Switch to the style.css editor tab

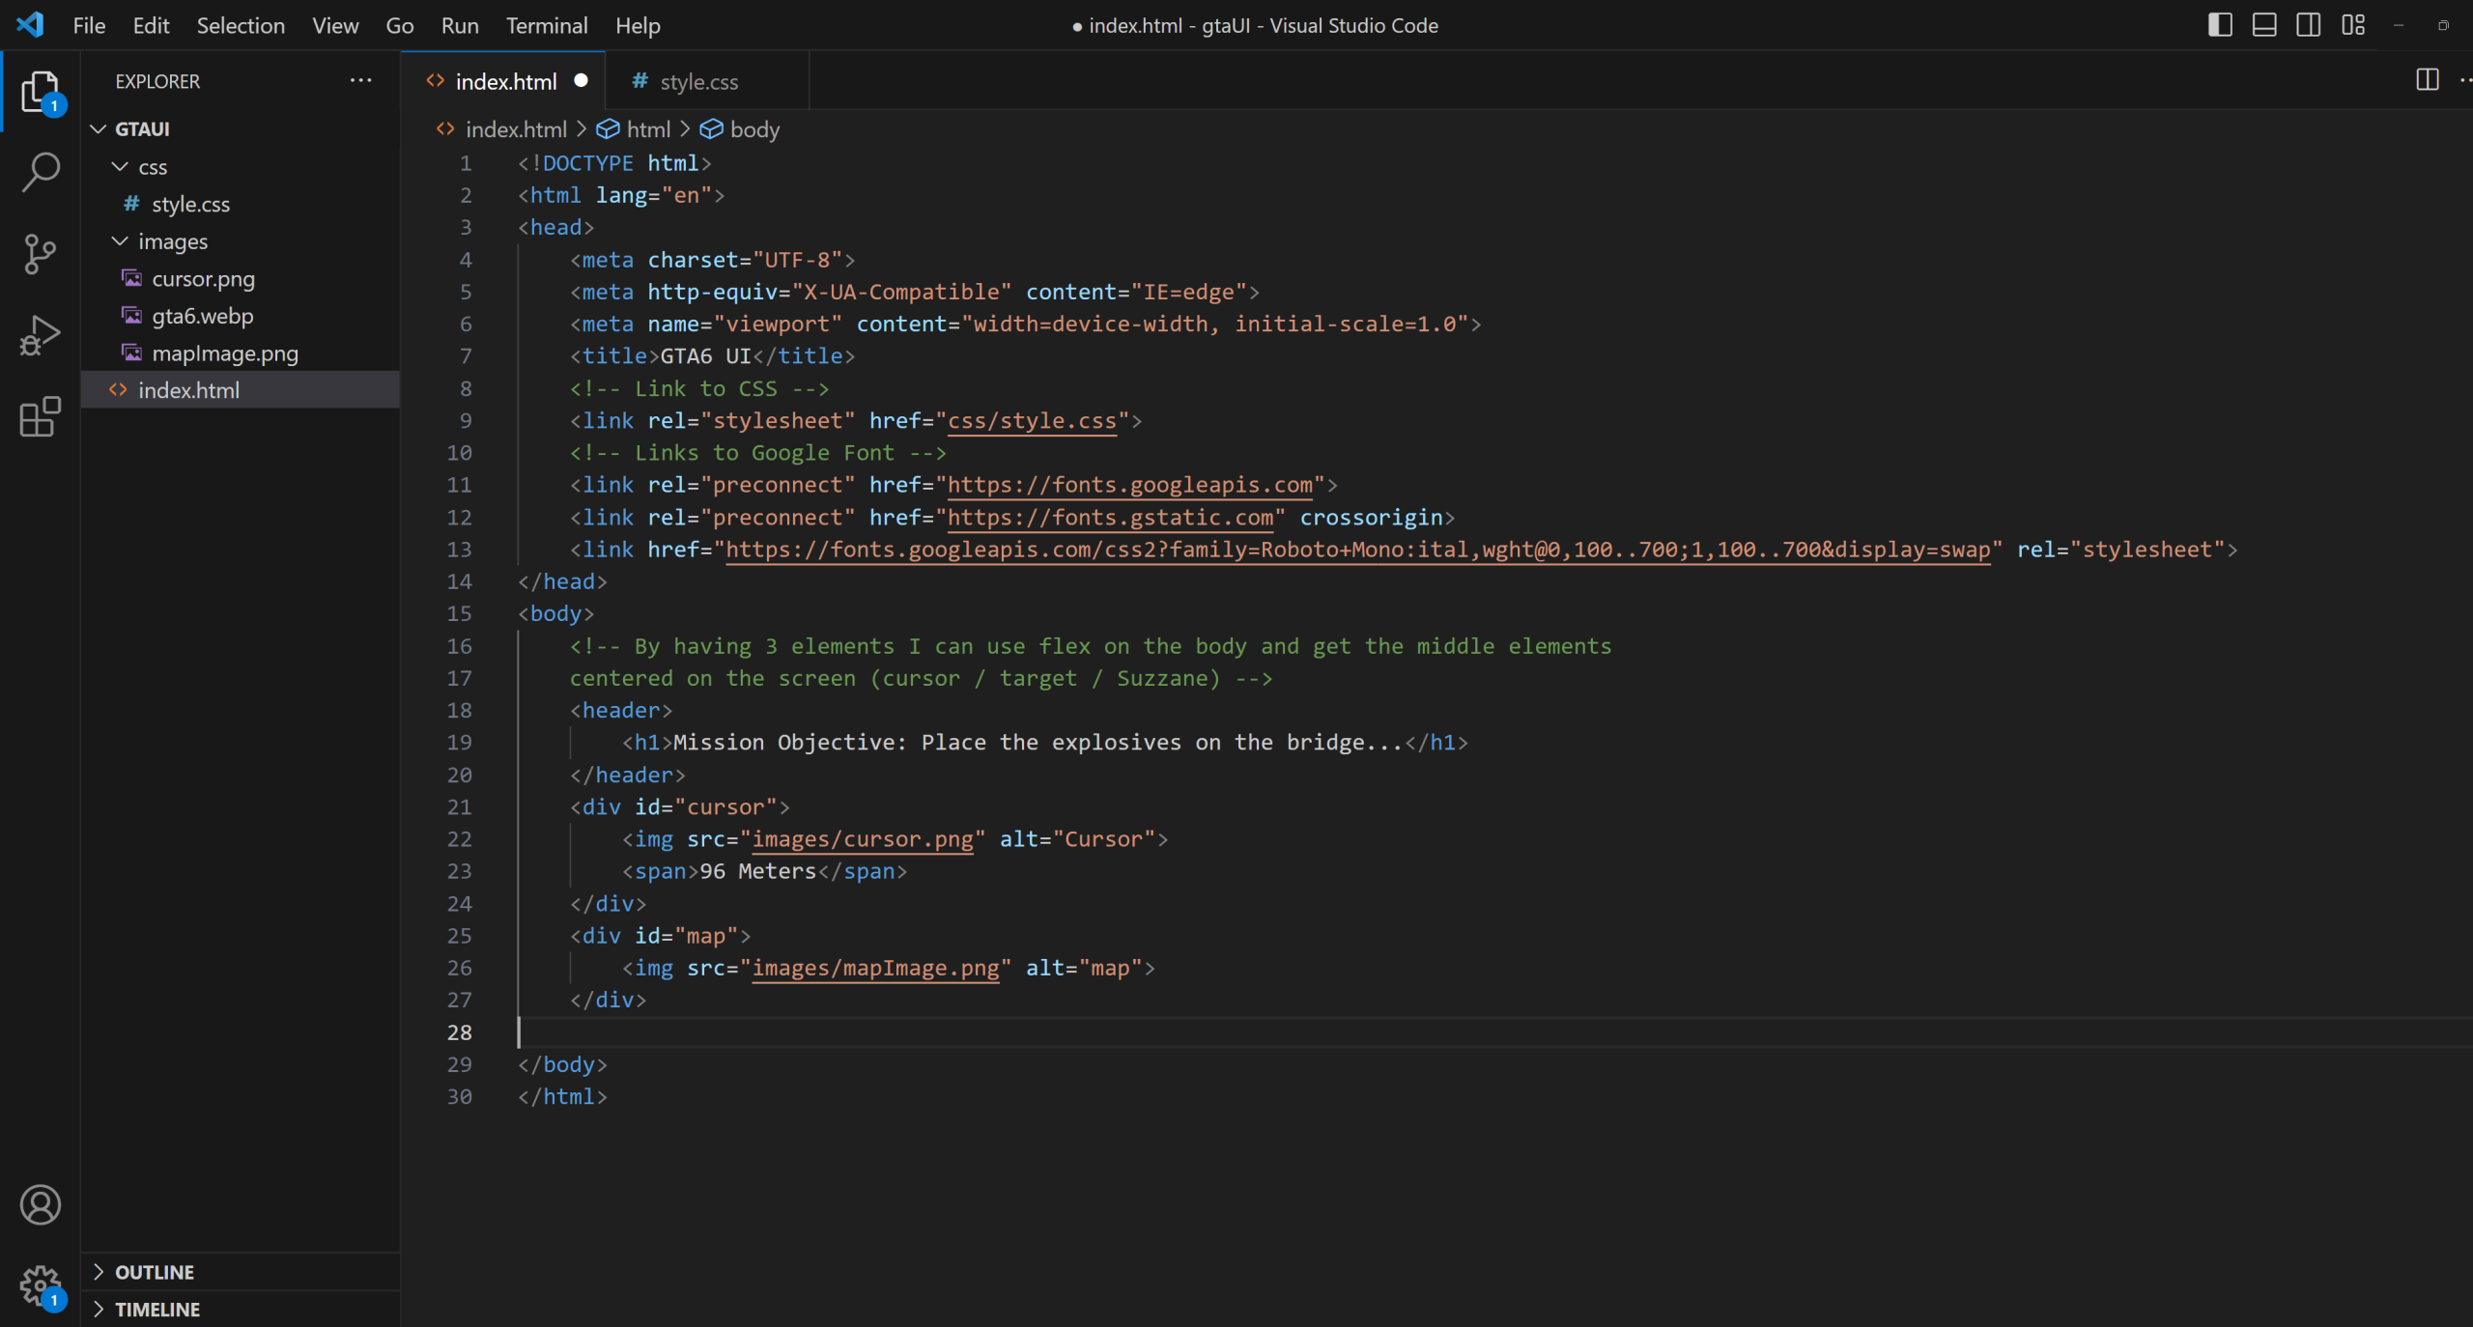706,81
